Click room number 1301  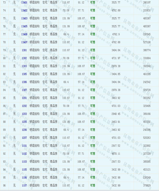point(24,50)
